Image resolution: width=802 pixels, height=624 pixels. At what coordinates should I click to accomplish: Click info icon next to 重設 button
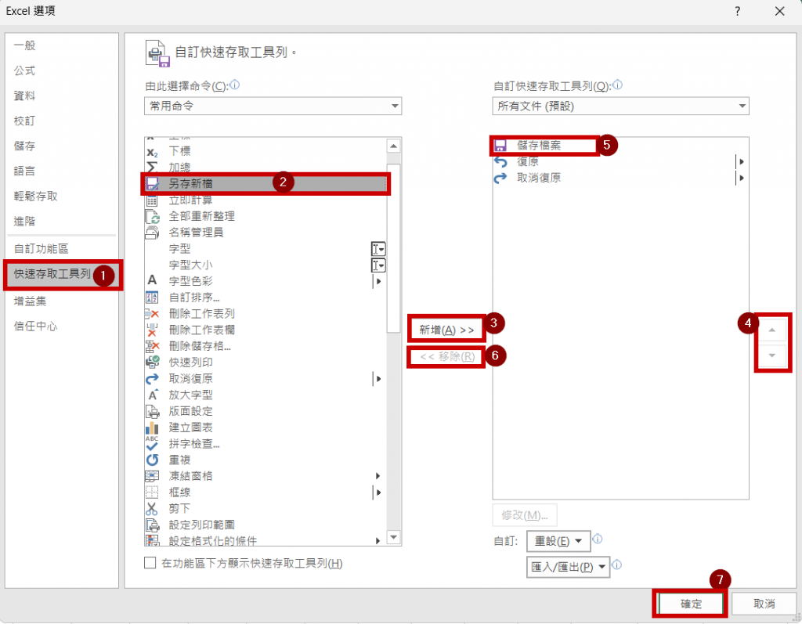[597, 539]
